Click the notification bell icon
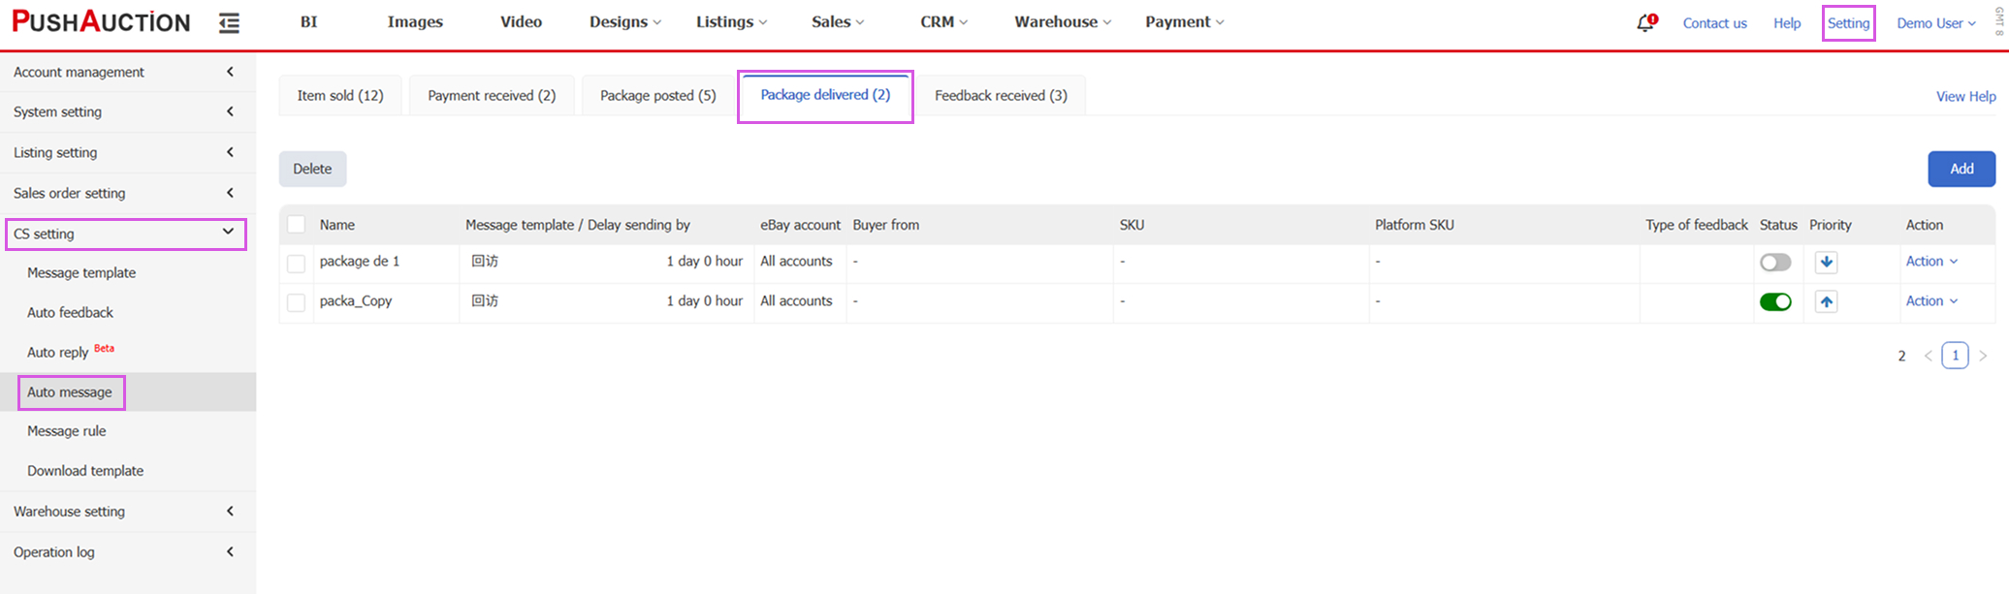This screenshot has height=594, width=2009. pyautogui.click(x=1644, y=22)
